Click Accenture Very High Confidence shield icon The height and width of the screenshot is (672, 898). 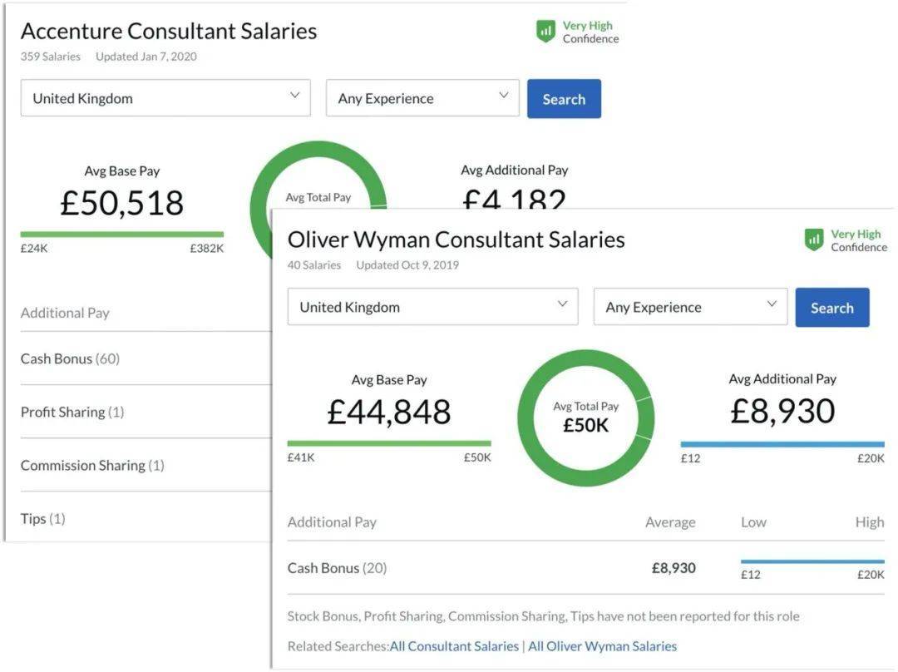click(x=545, y=32)
